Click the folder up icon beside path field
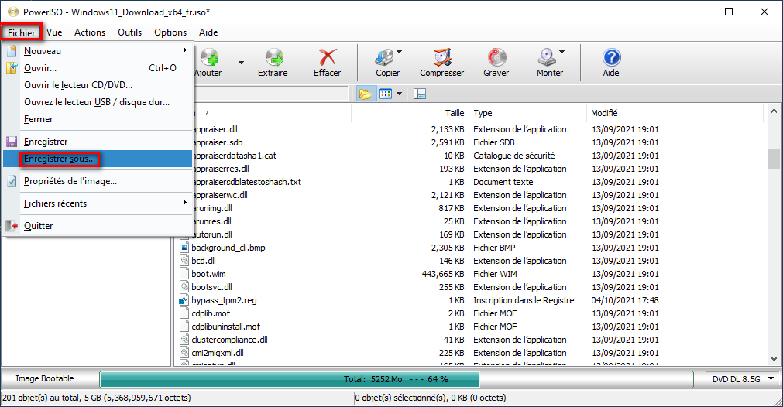The image size is (783, 407). 366,94
